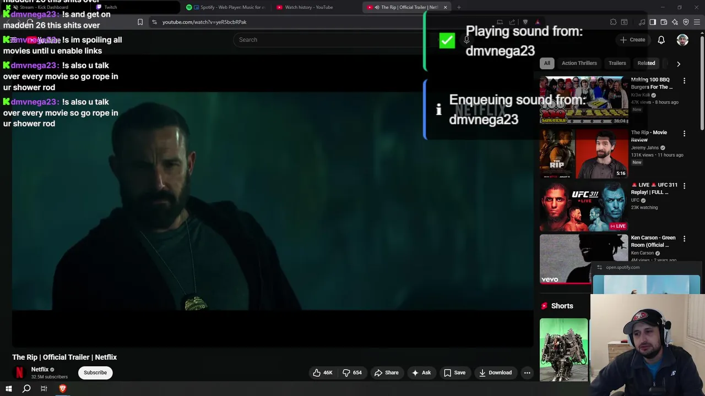Select the All filter chip
The image size is (705, 396).
point(547,63)
